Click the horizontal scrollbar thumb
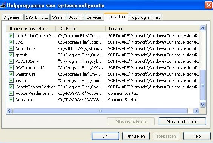 point(100,111)
